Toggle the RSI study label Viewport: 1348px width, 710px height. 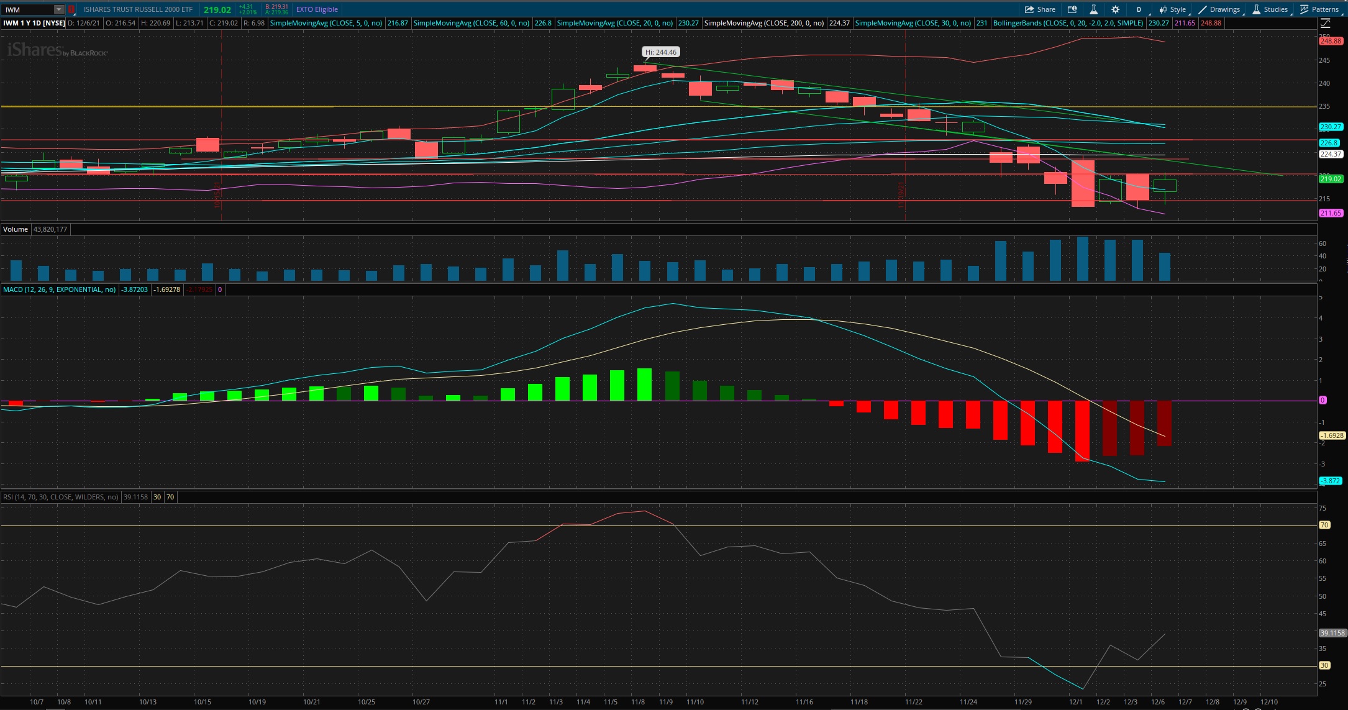(x=60, y=497)
